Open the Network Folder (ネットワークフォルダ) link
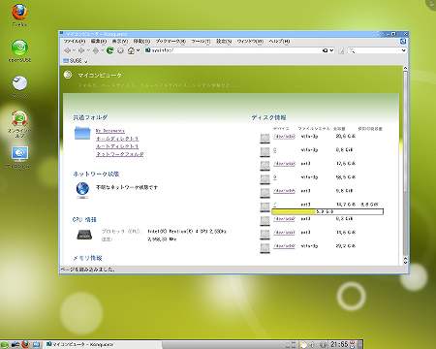Viewport: 436px width, 349px height. tap(119, 154)
